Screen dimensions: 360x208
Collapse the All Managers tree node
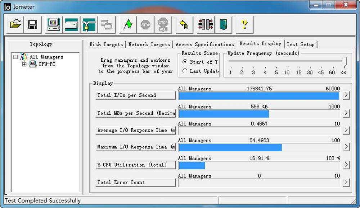15,57
